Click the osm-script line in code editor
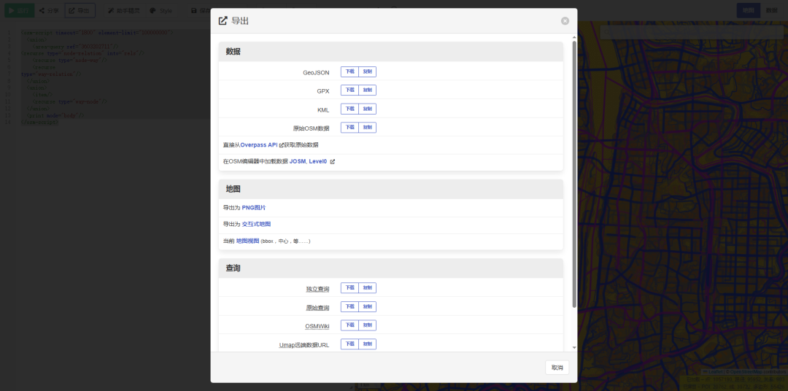Image resolution: width=788 pixels, height=391 pixels. tap(97, 33)
